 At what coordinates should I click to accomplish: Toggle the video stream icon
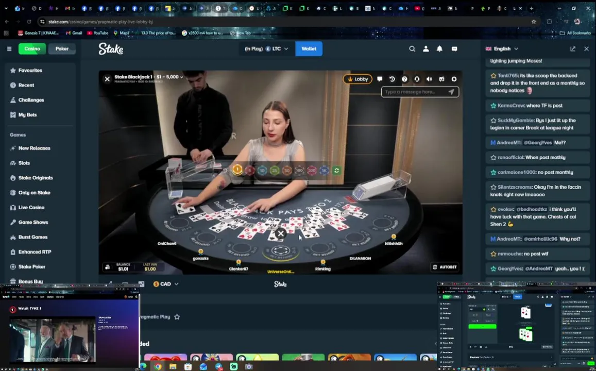click(441, 79)
